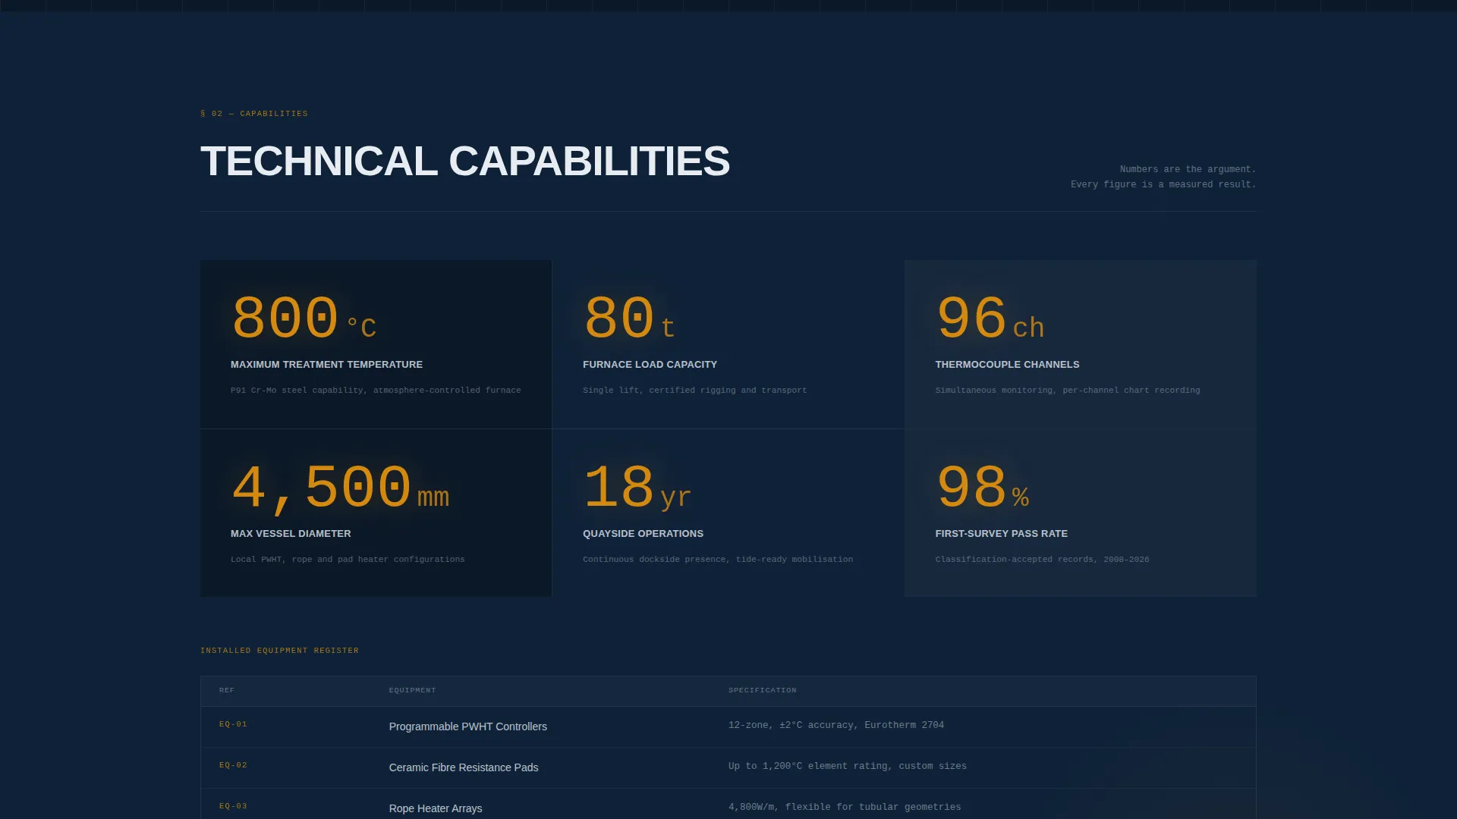Click the 'SPECIFICATION' column header

point(762,691)
